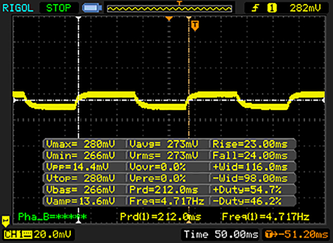The height and width of the screenshot is (243, 333).
Task: Click the Prd=212.0ms table measurement
Action: (164, 190)
